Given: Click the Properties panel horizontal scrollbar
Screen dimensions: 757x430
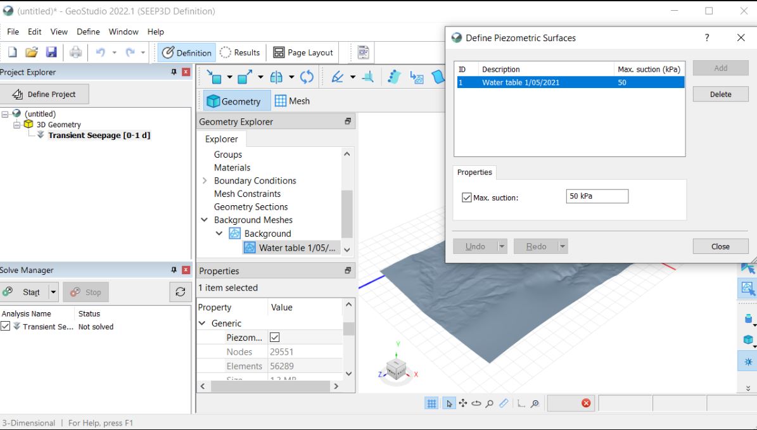Looking at the screenshot, I should pyautogui.click(x=270, y=386).
